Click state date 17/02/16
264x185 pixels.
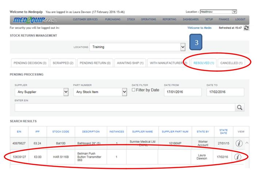[222, 157]
